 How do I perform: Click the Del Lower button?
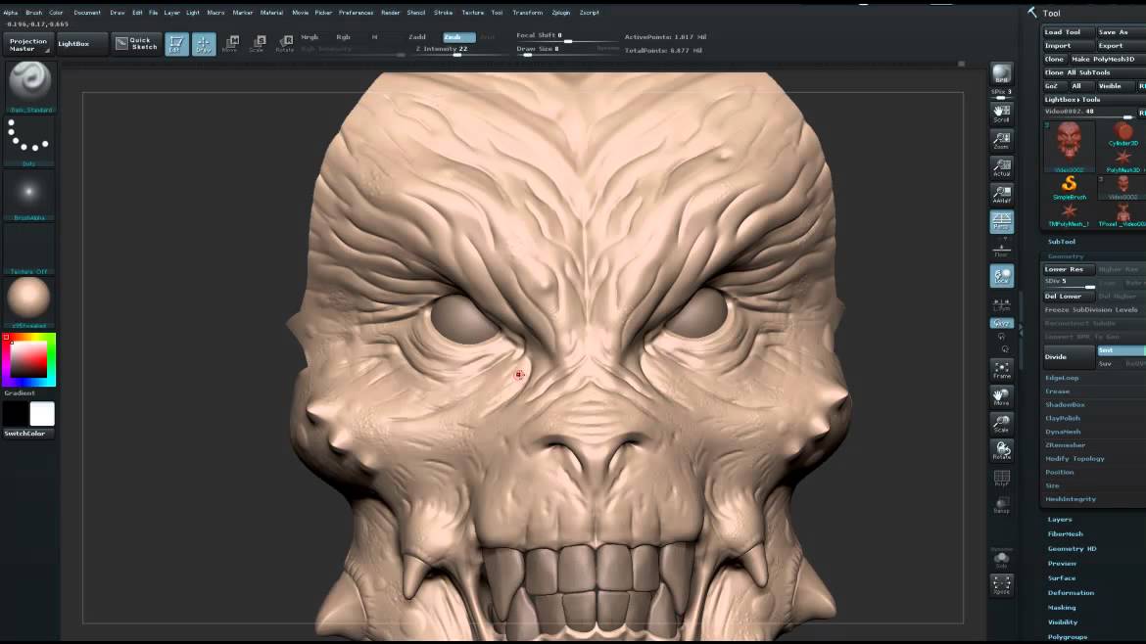[1068, 297]
